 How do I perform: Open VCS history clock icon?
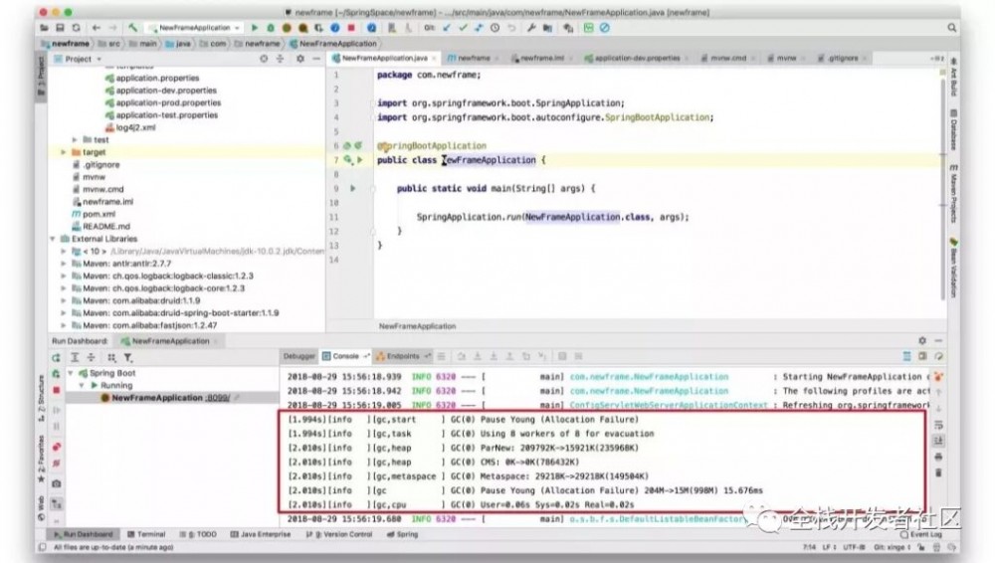(x=495, y=28)
